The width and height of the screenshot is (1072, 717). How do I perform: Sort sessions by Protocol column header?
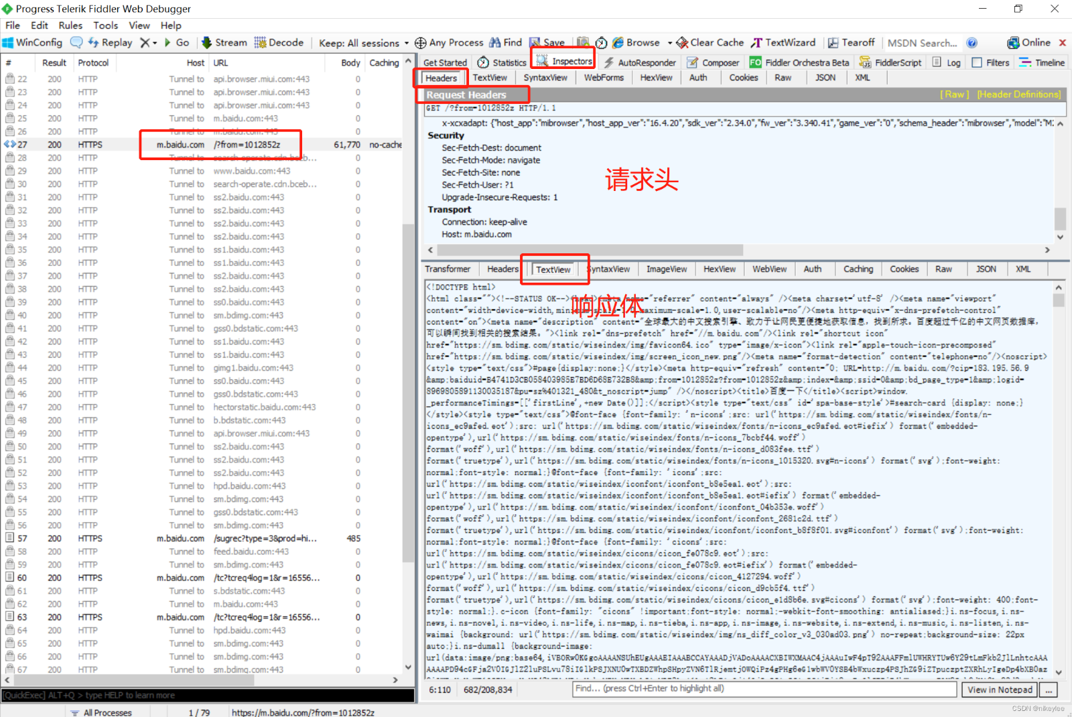coord(93,62)
